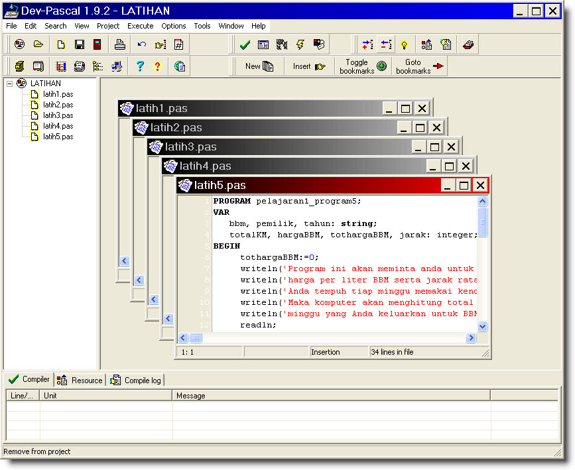Viewport: 575px width, 470px height.
Task: Click the "34 lines in file" status text
Action: tap(392, 352)
